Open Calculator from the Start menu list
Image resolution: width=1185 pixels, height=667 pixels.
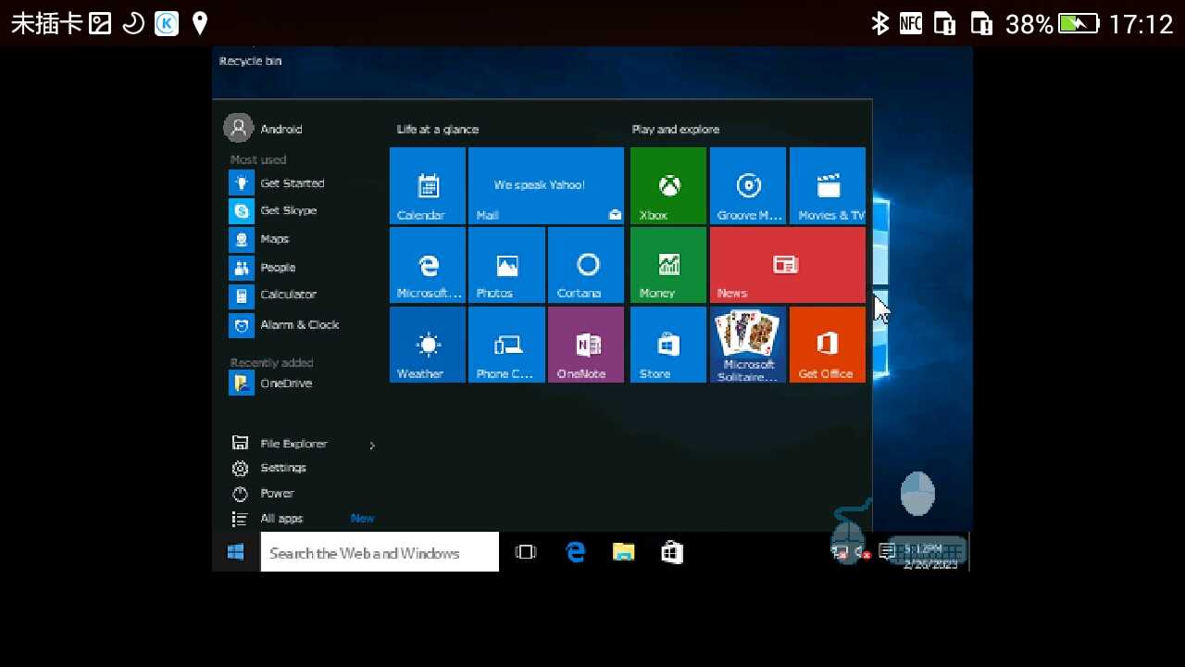(273, 296)
